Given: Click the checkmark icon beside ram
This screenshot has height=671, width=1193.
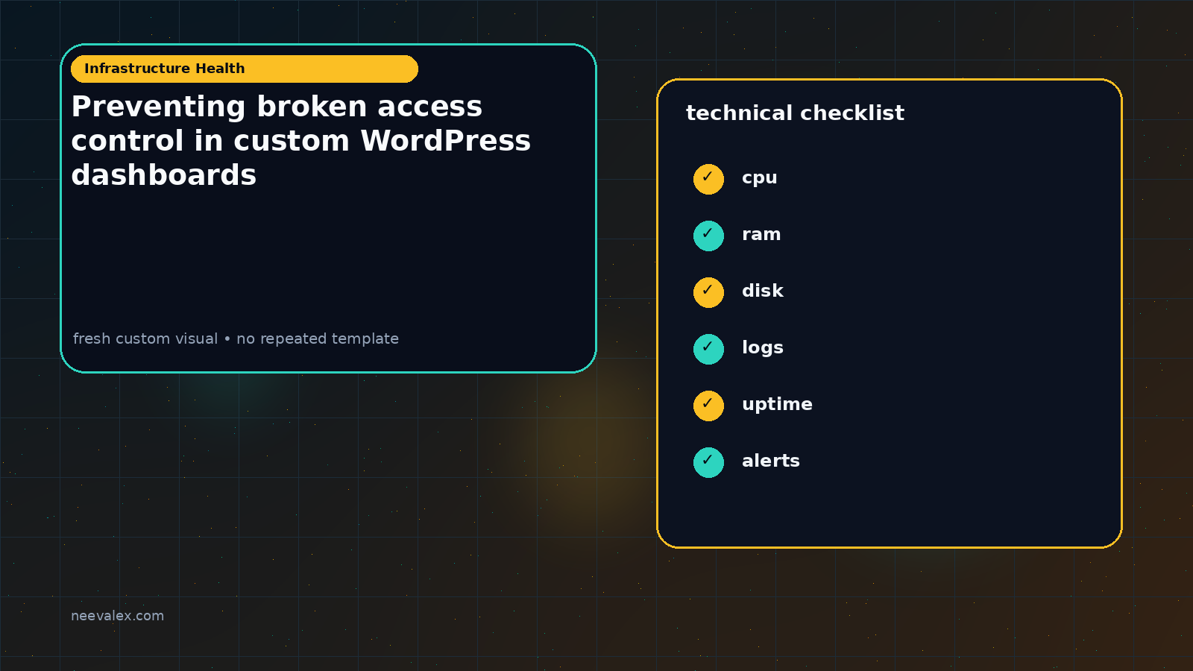Looking at the screenshot, I should [x=708, y=236].
